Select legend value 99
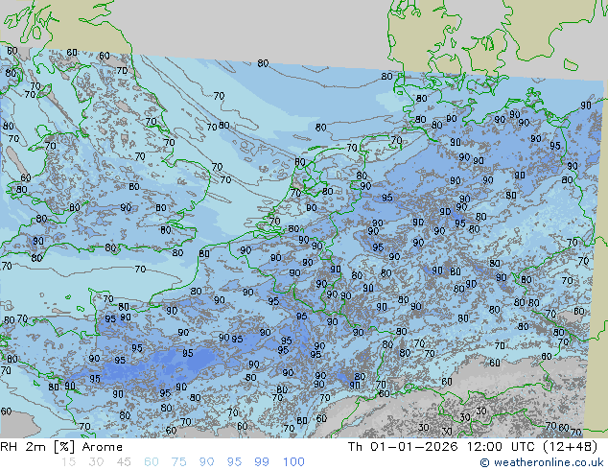This screenshot has width=608, height=470. [262, 462]
